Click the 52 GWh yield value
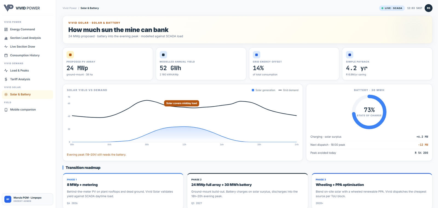The height and width of the screenshot is (208, 438). click(170, 68)
